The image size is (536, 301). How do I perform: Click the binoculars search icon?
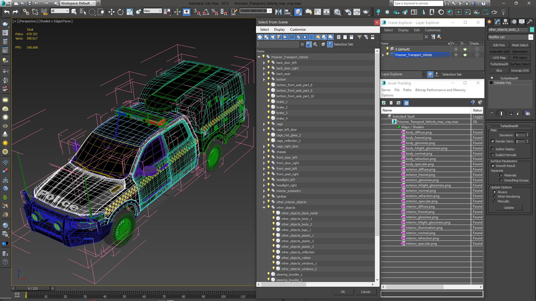[x=447, y=3]
